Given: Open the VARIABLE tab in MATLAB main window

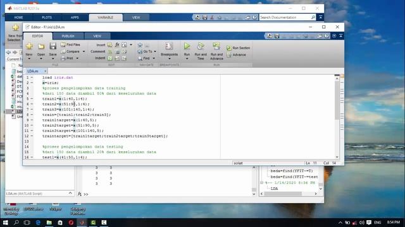Looking at the screenshot, I should coord(106,18).
